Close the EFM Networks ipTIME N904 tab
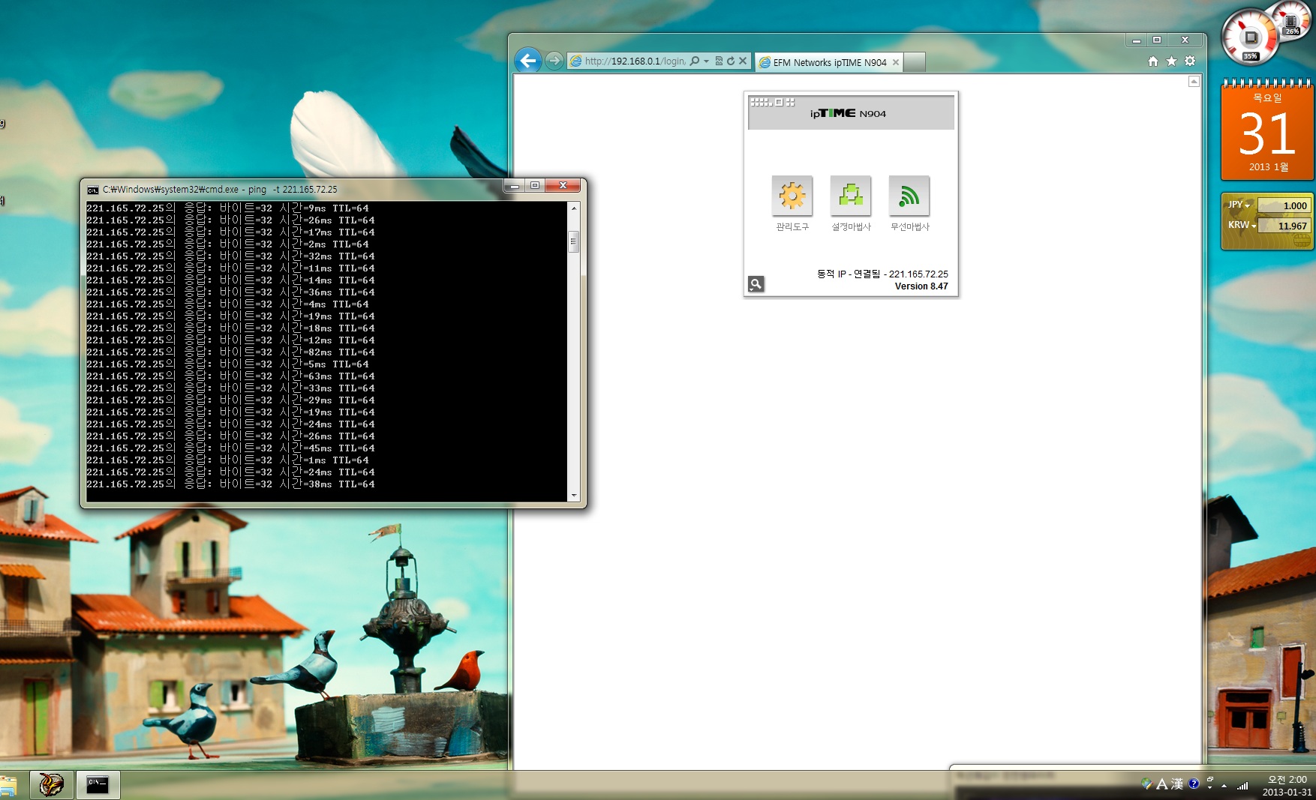 [x=895, y=62]
